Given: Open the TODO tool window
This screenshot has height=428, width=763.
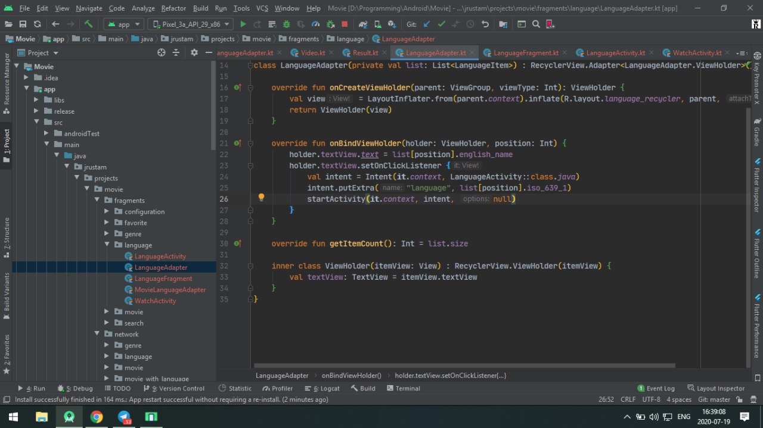Looking at the screenshot, I should pyautogui.click(x=117, y=388).
